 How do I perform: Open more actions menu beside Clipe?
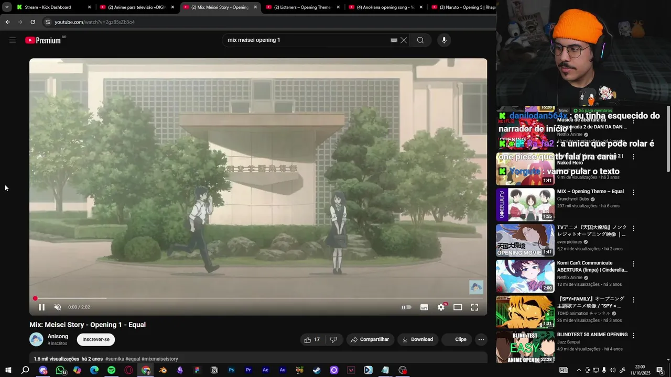point(481,339)
